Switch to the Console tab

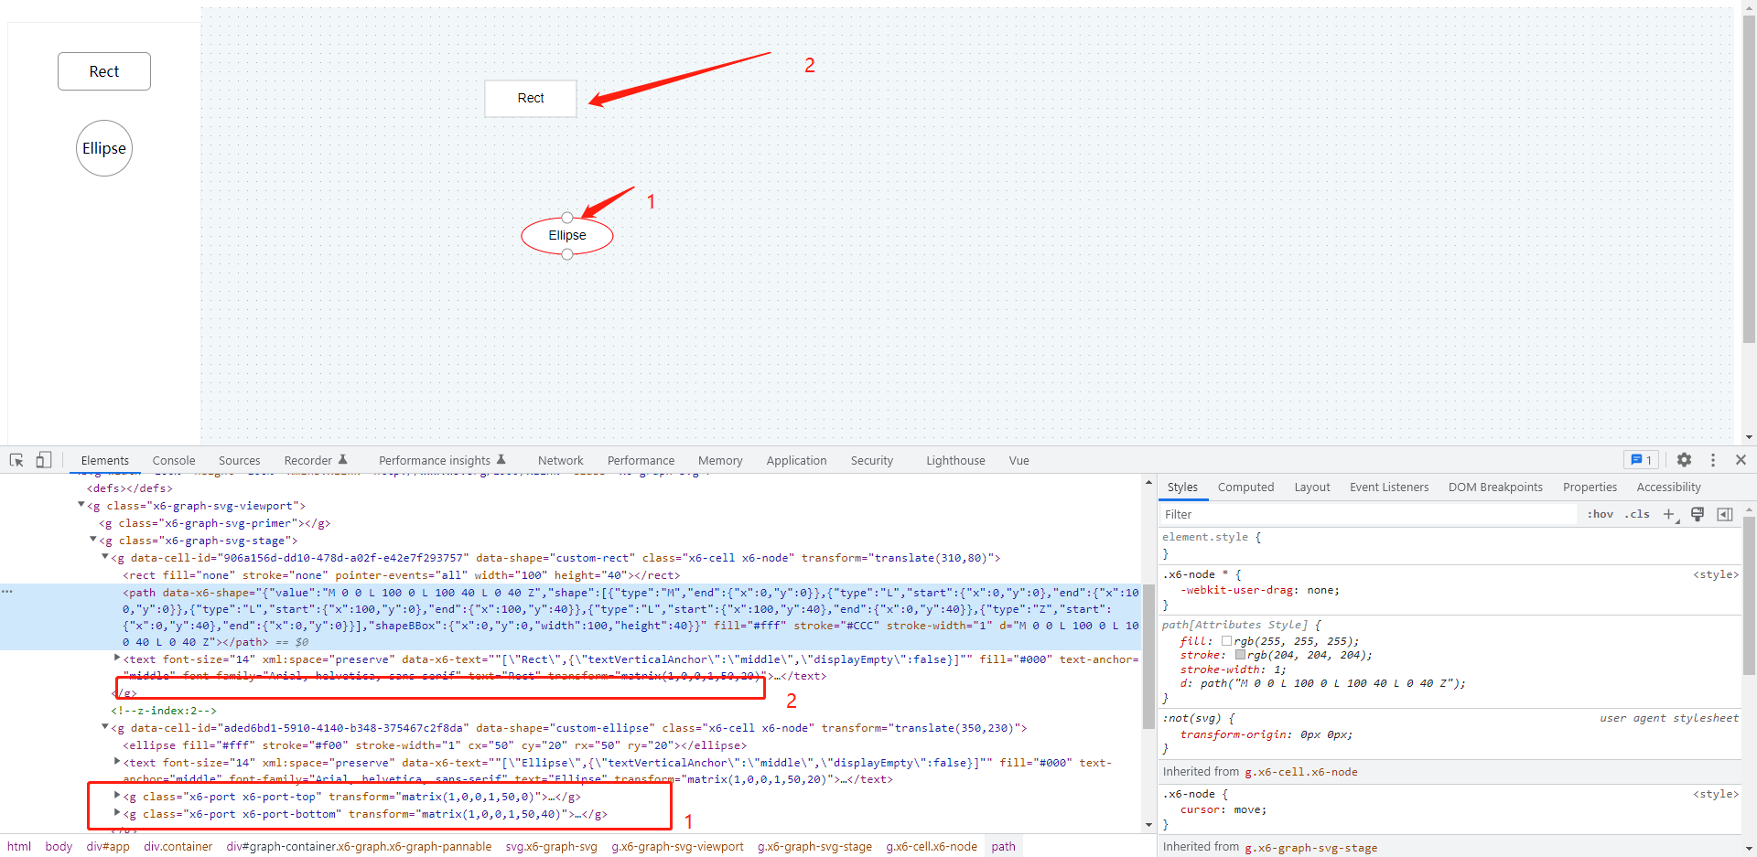pyautogui.click(x=174, y=460)
